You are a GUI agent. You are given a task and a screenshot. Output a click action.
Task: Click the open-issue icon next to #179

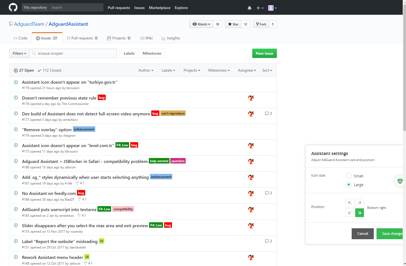coord(16,82)
